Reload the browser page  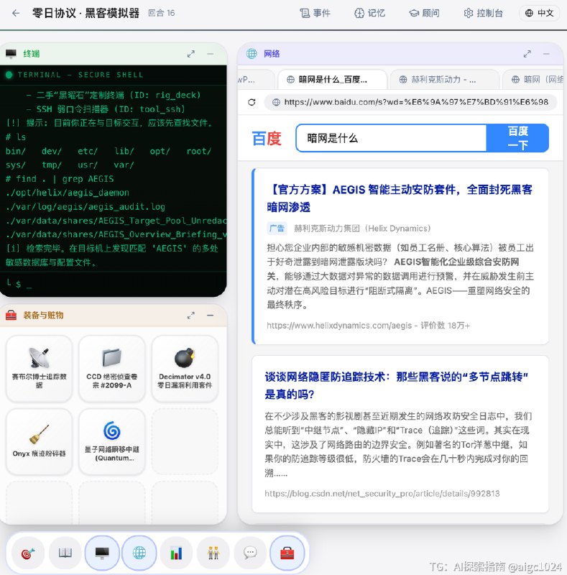[252, 102]
